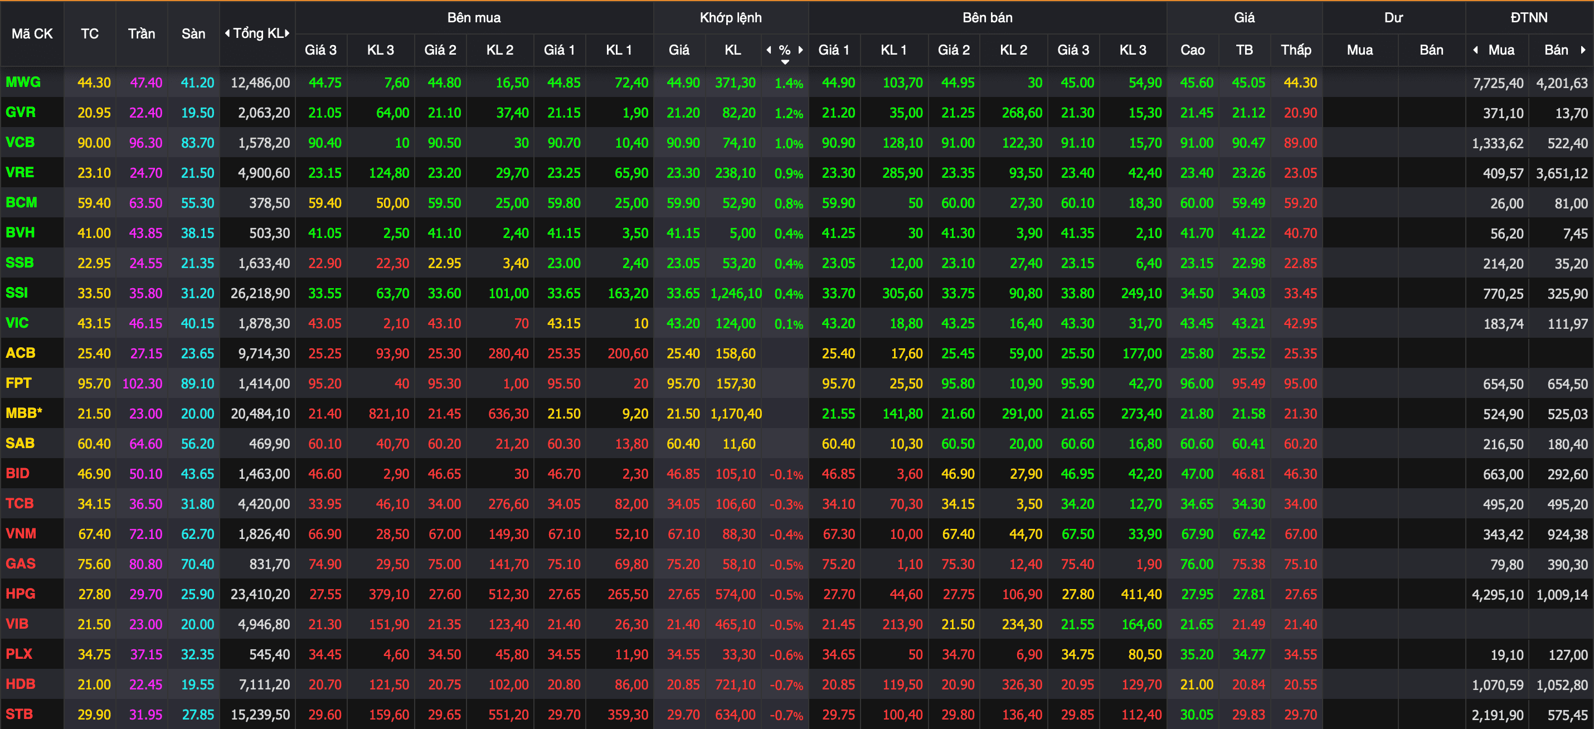Click HPG total volume 23,410,20

[x=260, y=595]
